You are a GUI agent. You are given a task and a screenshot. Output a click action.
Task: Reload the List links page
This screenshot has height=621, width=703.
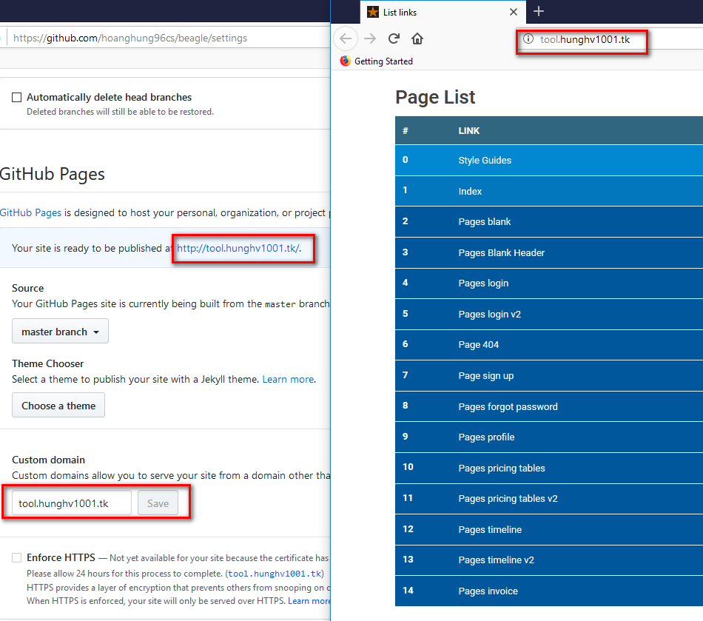(x=394, y=38)
